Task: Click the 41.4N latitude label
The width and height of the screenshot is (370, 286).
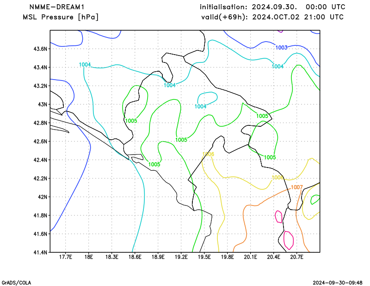Action: pos(40,253)
